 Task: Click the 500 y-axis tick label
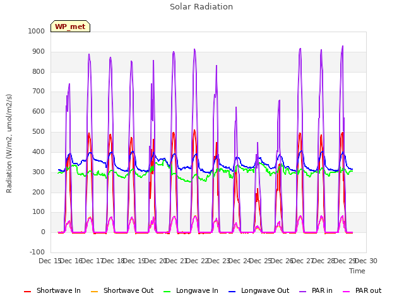[x=38, y=132]
